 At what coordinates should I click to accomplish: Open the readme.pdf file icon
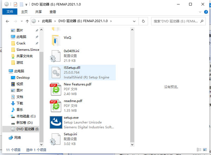pos(56,106)
